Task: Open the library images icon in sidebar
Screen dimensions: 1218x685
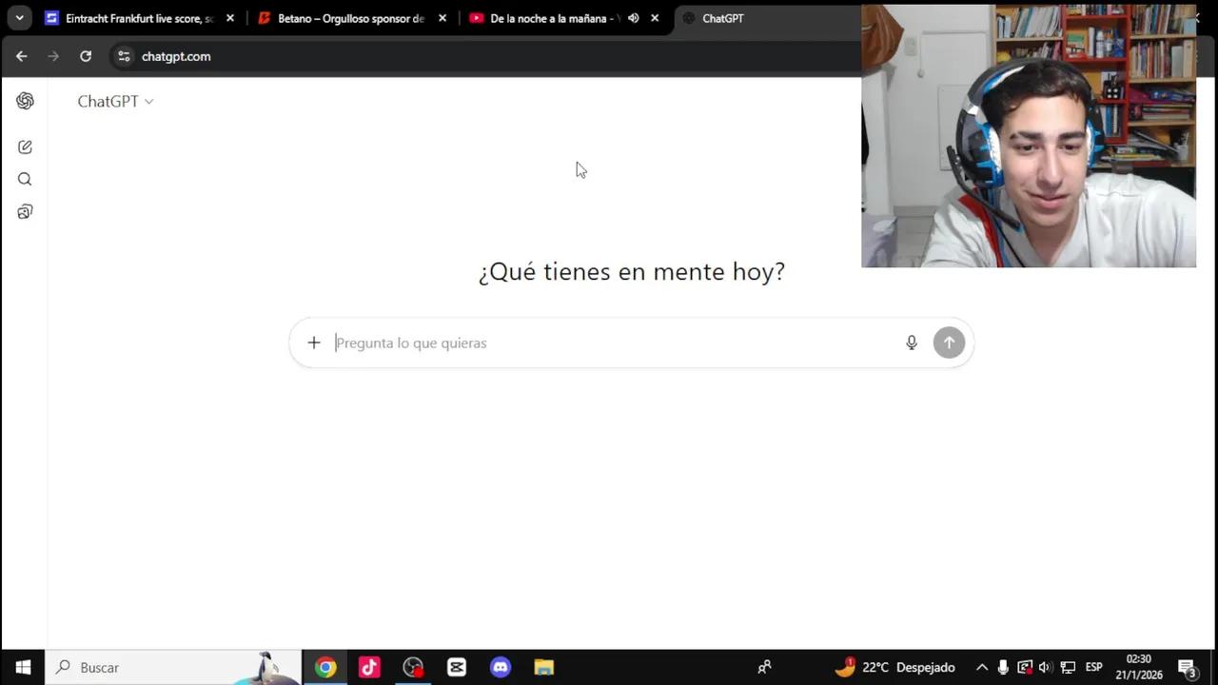Action: click(25, 211)
